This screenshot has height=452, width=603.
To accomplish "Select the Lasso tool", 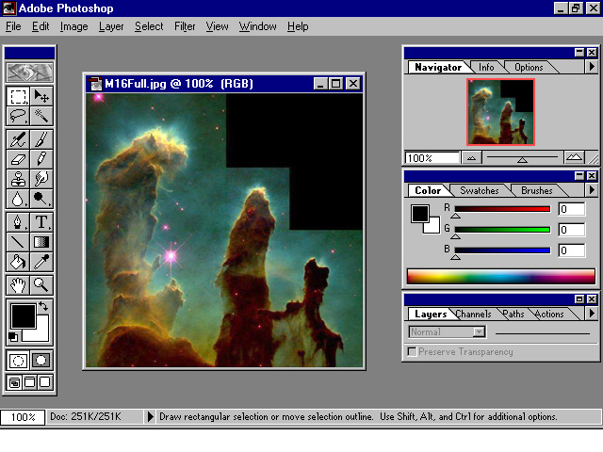I will (x=18, y=116).
